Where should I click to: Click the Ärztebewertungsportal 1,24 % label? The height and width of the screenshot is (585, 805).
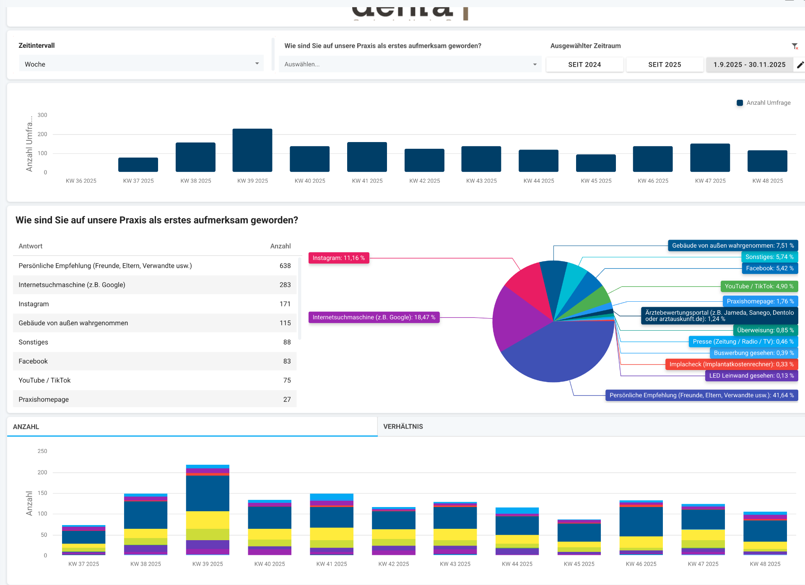coord(719,316)
